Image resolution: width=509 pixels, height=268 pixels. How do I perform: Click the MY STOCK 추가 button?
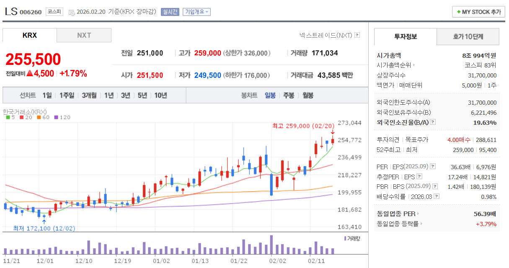point(478,12)
